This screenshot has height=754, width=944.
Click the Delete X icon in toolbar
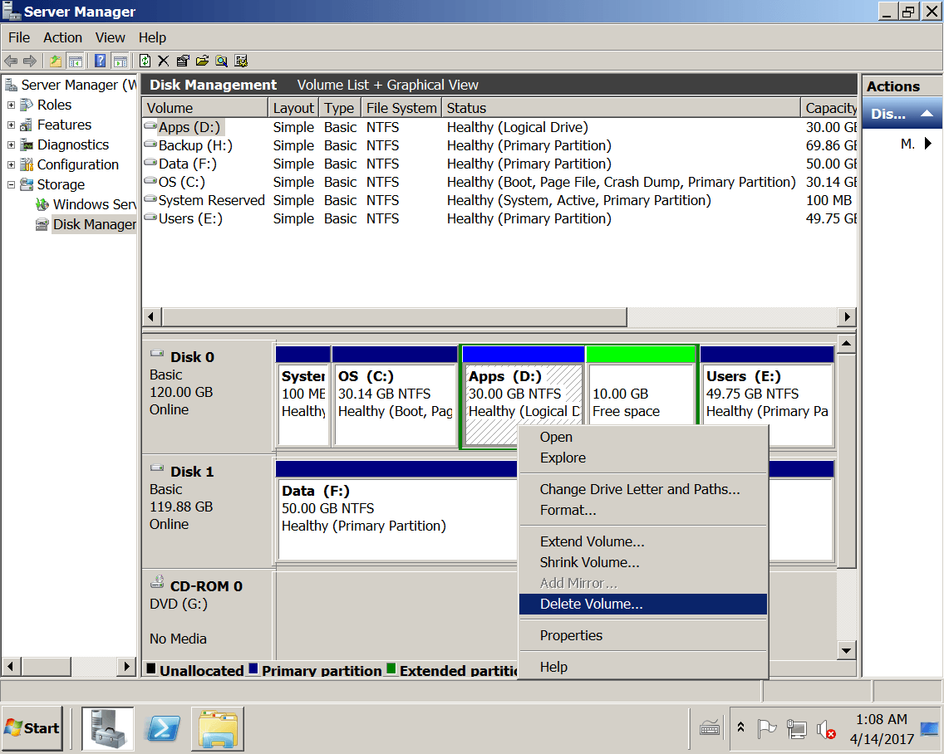tap(163, 61)
